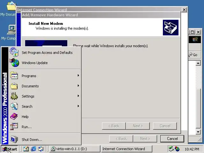Choose Shut Down... in Start menu
Viewport: 204px width, 153px height.
point(45,140)
